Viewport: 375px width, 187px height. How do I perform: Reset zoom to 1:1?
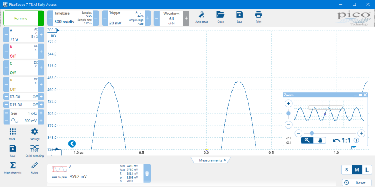[x=346, y=141]
